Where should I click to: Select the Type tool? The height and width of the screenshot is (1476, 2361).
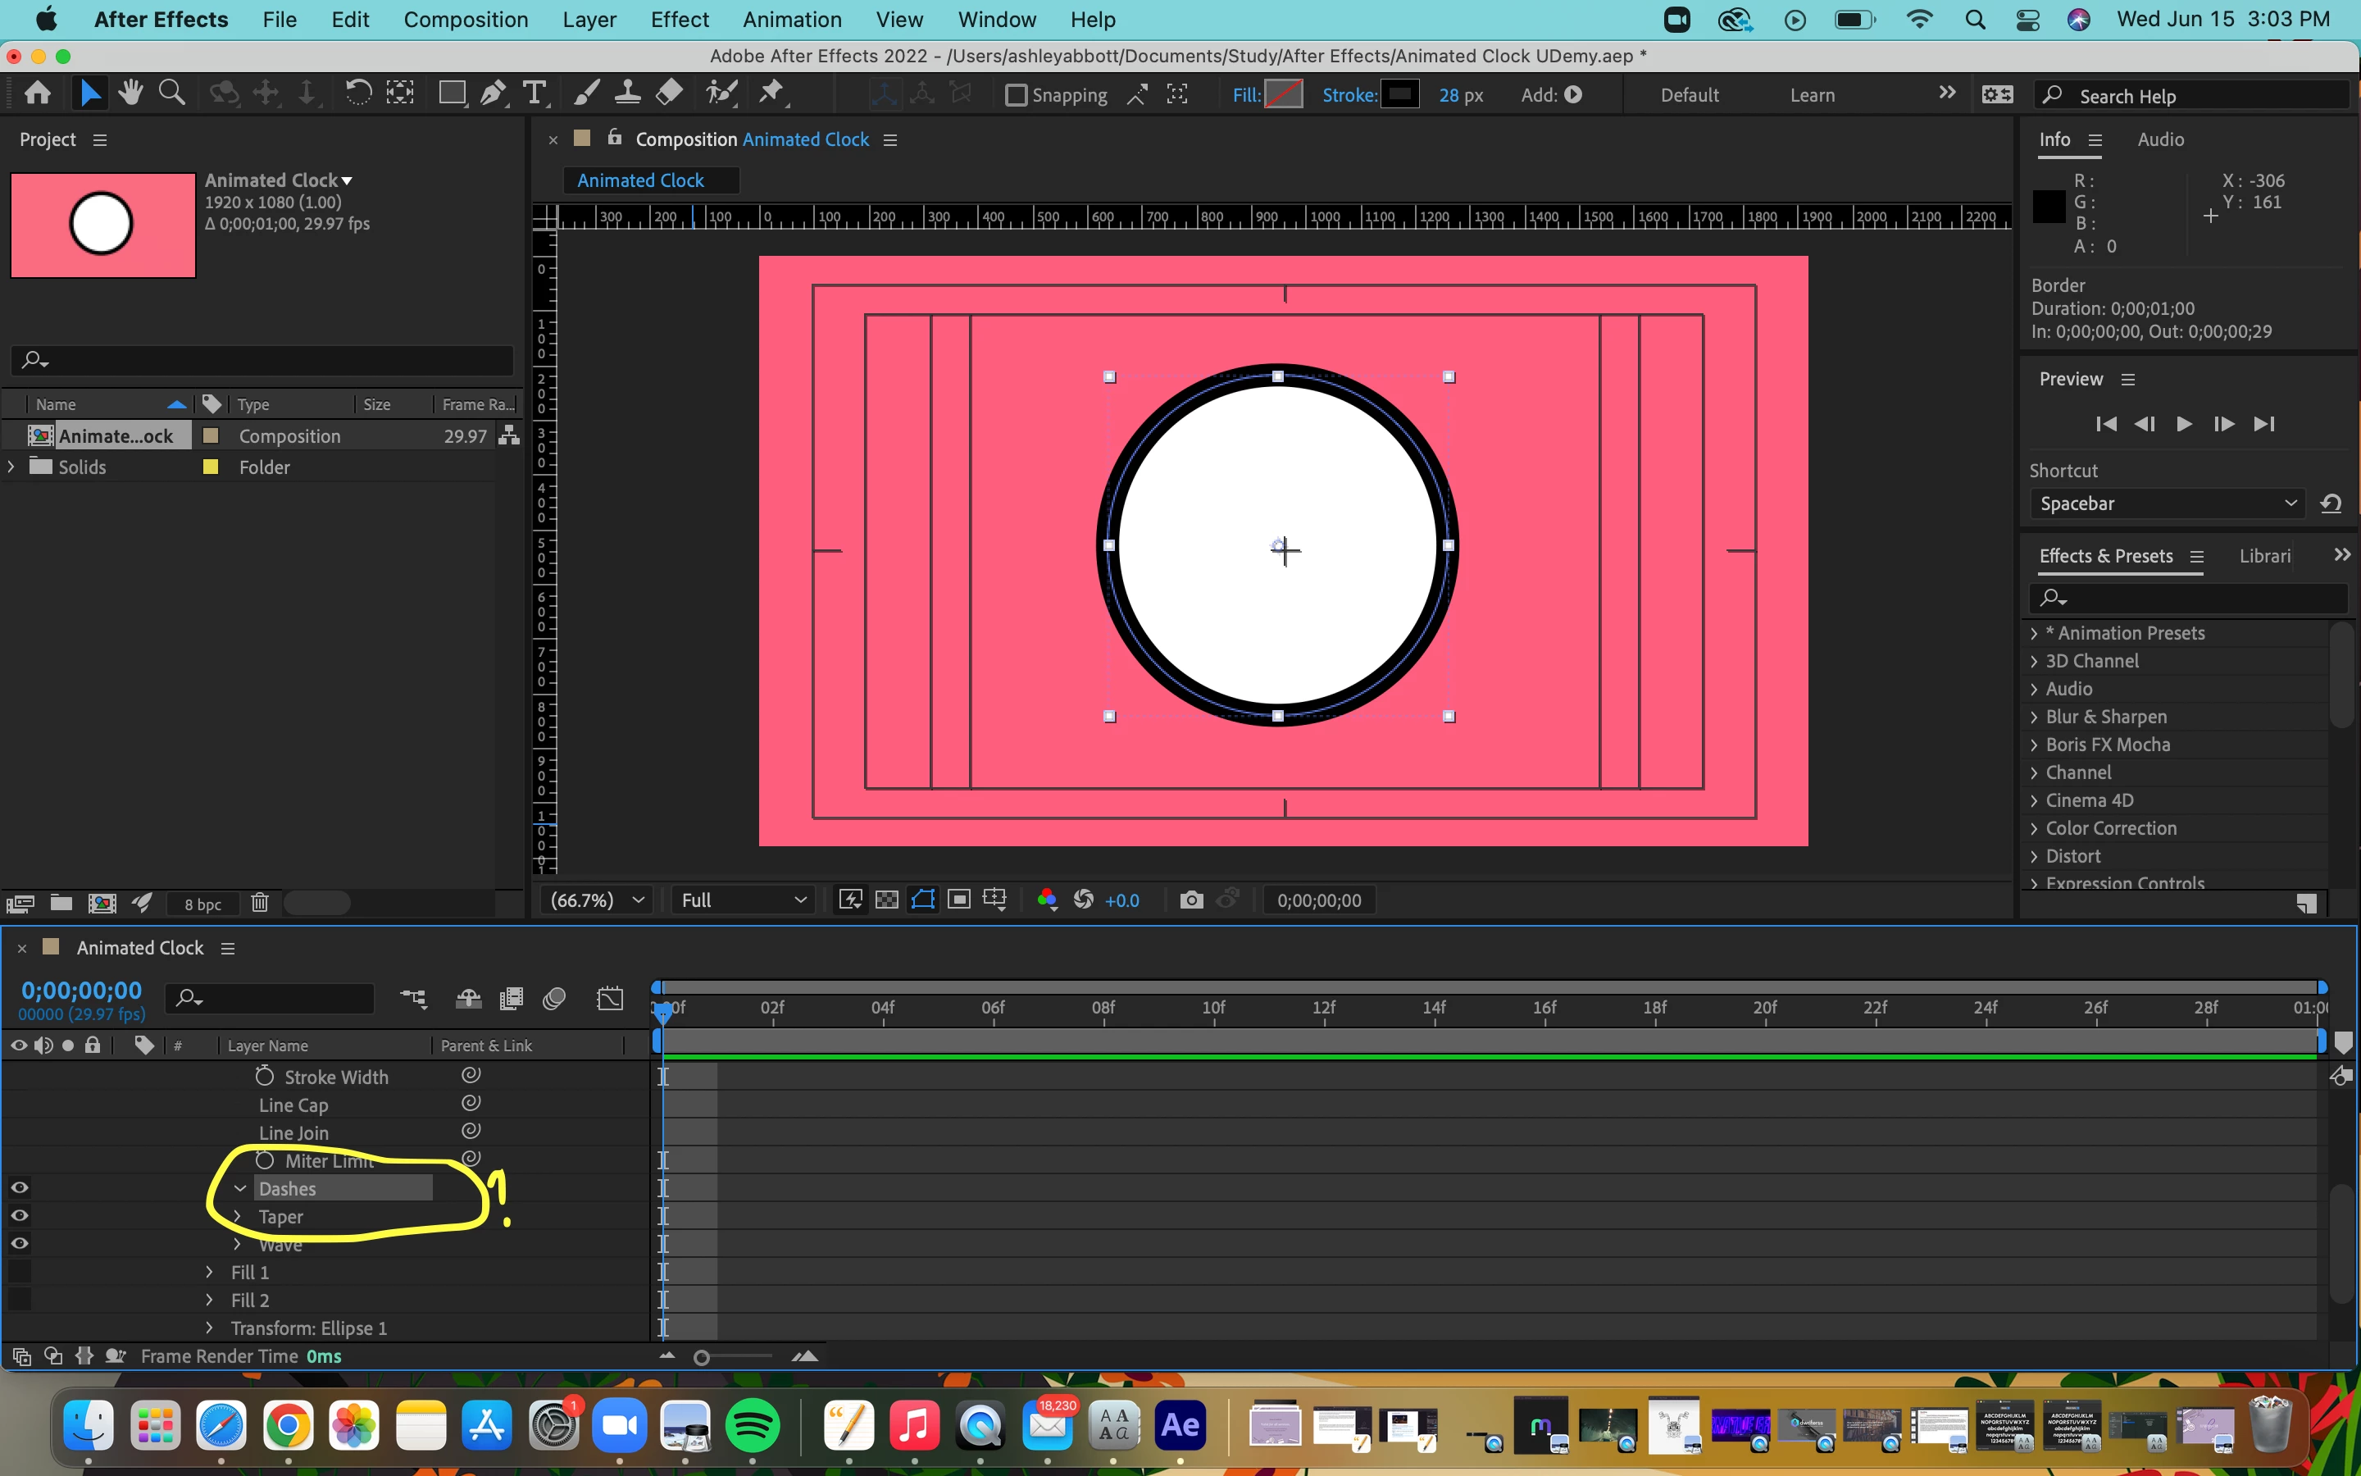click(534, 93)
